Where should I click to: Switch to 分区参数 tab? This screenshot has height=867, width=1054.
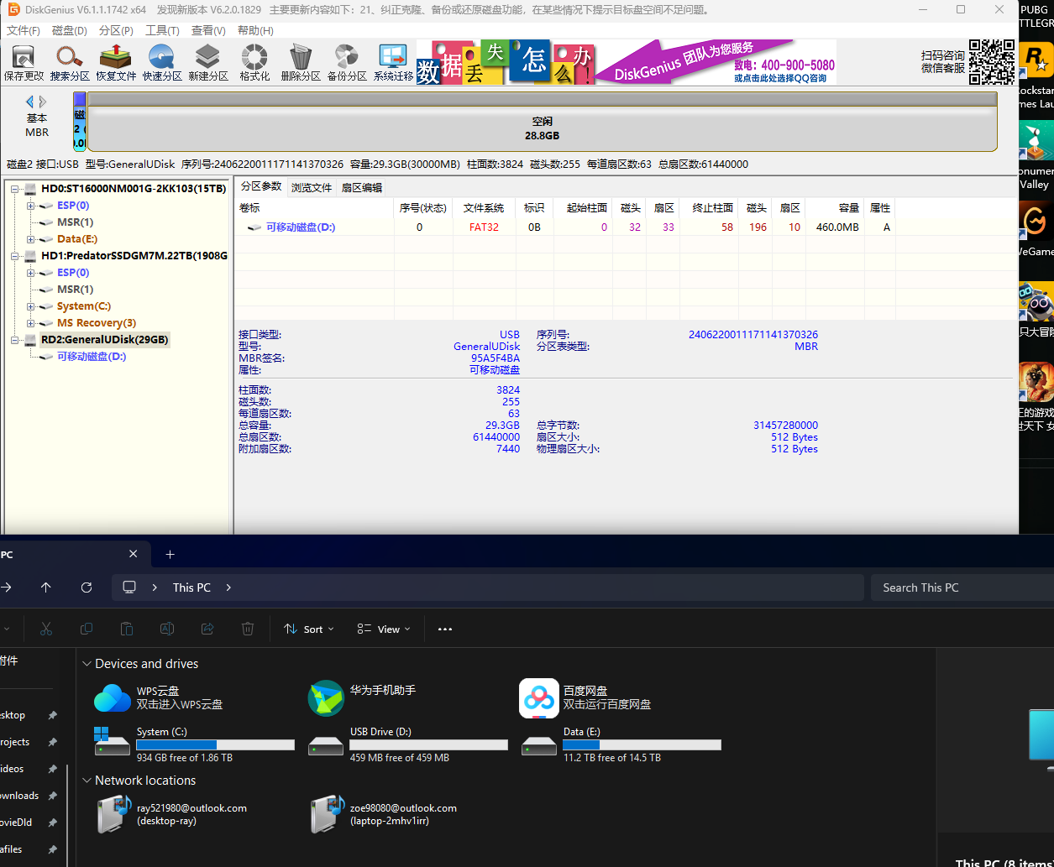[261, 186]
